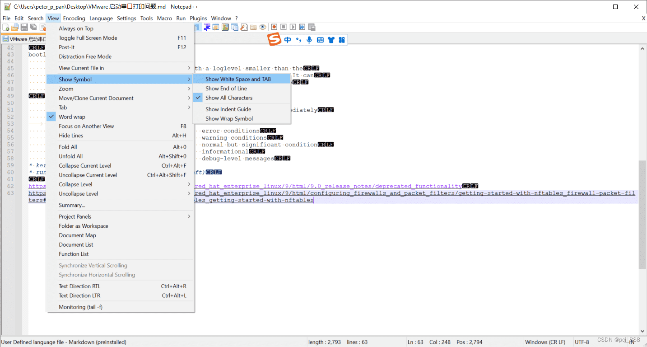Open the Plugins menu

(x=198, y=18)
